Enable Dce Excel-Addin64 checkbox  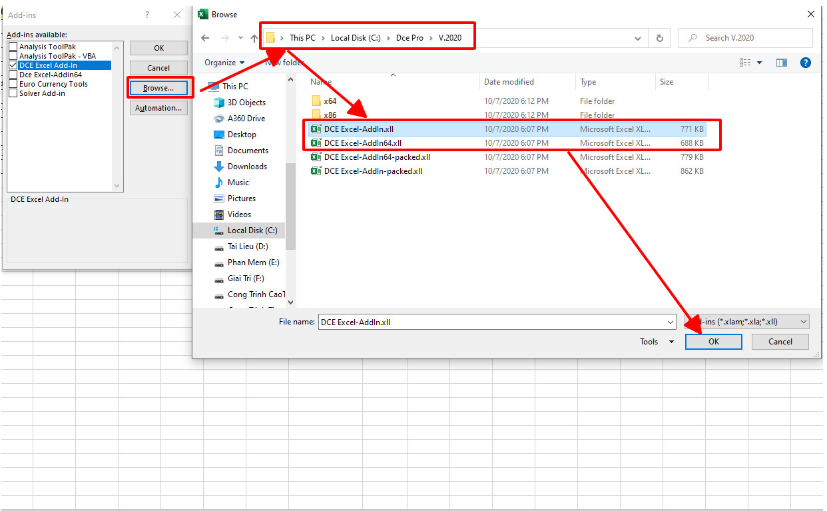13,75
